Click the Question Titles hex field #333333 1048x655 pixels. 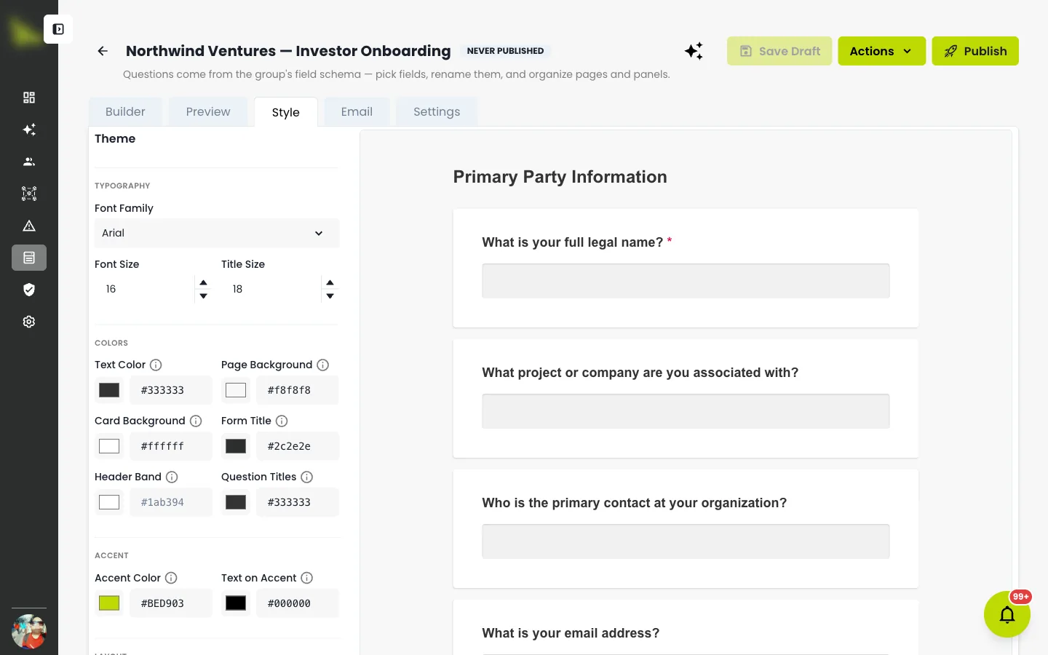[x=298, y=502]
